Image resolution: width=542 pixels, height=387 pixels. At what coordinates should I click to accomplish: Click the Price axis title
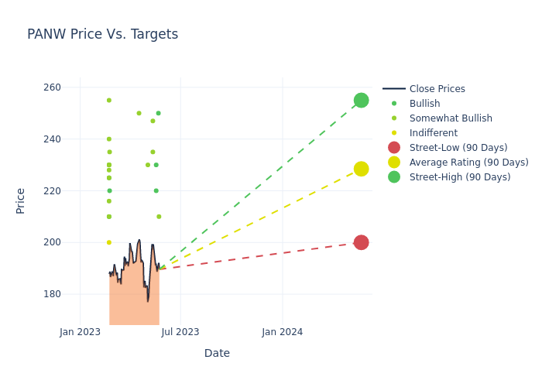pos(21,200)
